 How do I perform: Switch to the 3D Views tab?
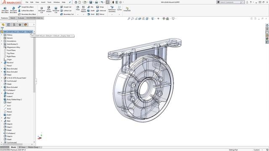pyautogui.click(x=22, y=147)
